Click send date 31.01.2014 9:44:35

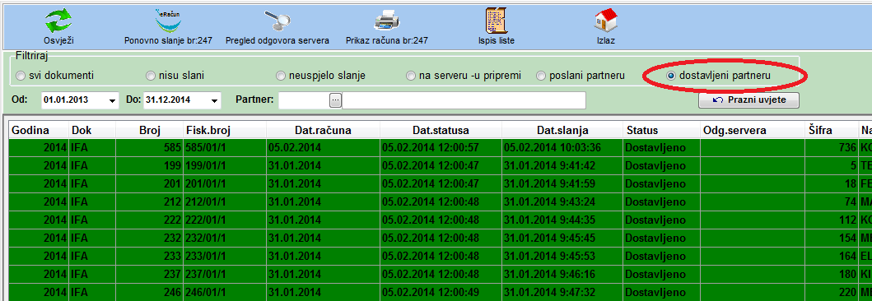(x=562, y=220)
